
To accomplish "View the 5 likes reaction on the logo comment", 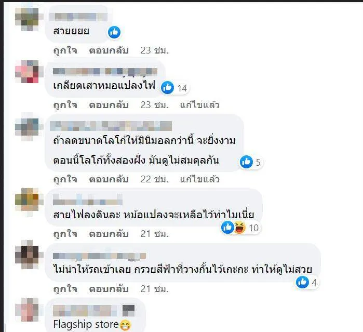I will click(x=250, y=162).
